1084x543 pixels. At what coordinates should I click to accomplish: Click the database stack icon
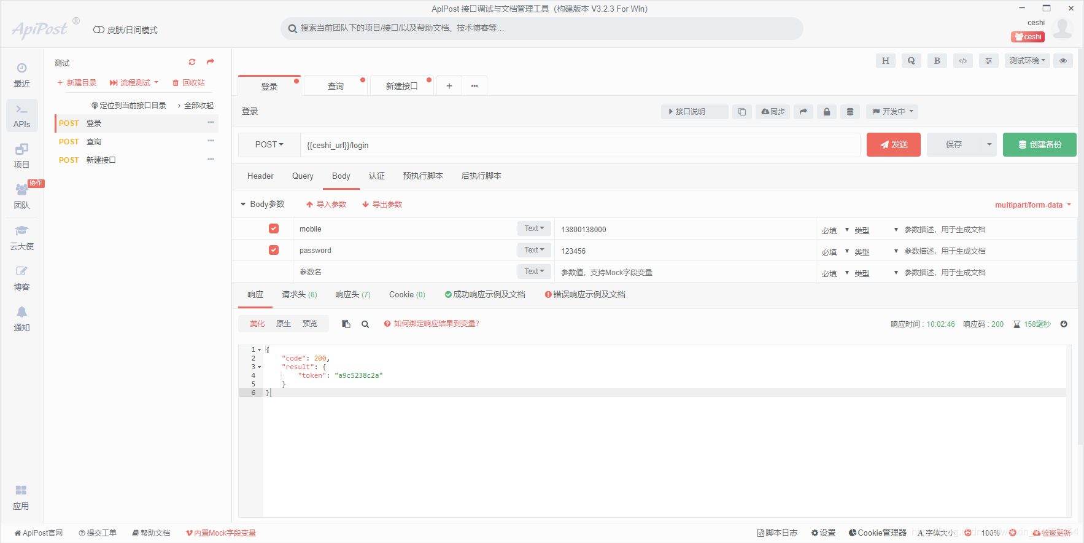click(x=850, y=112)
